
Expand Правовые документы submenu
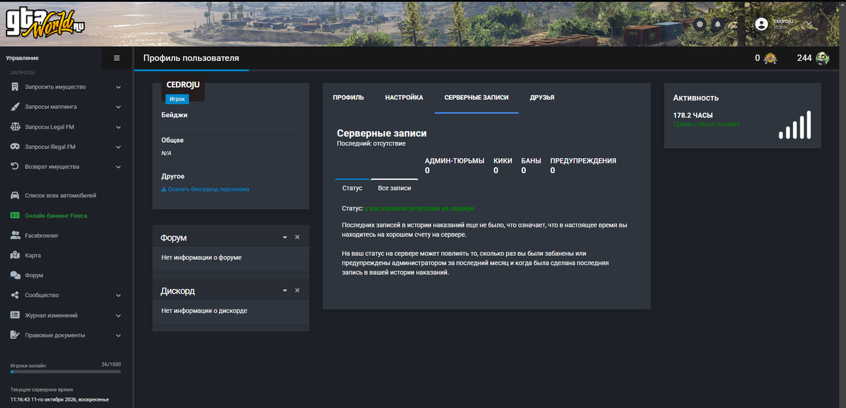[118, 335]
